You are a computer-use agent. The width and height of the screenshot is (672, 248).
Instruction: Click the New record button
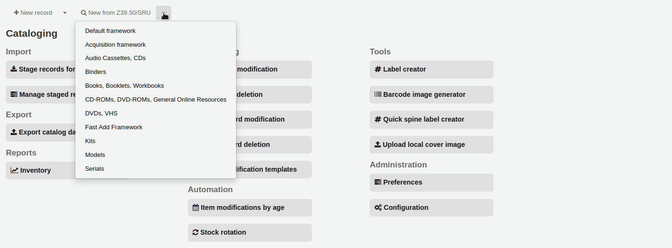(x=33, y=13)
